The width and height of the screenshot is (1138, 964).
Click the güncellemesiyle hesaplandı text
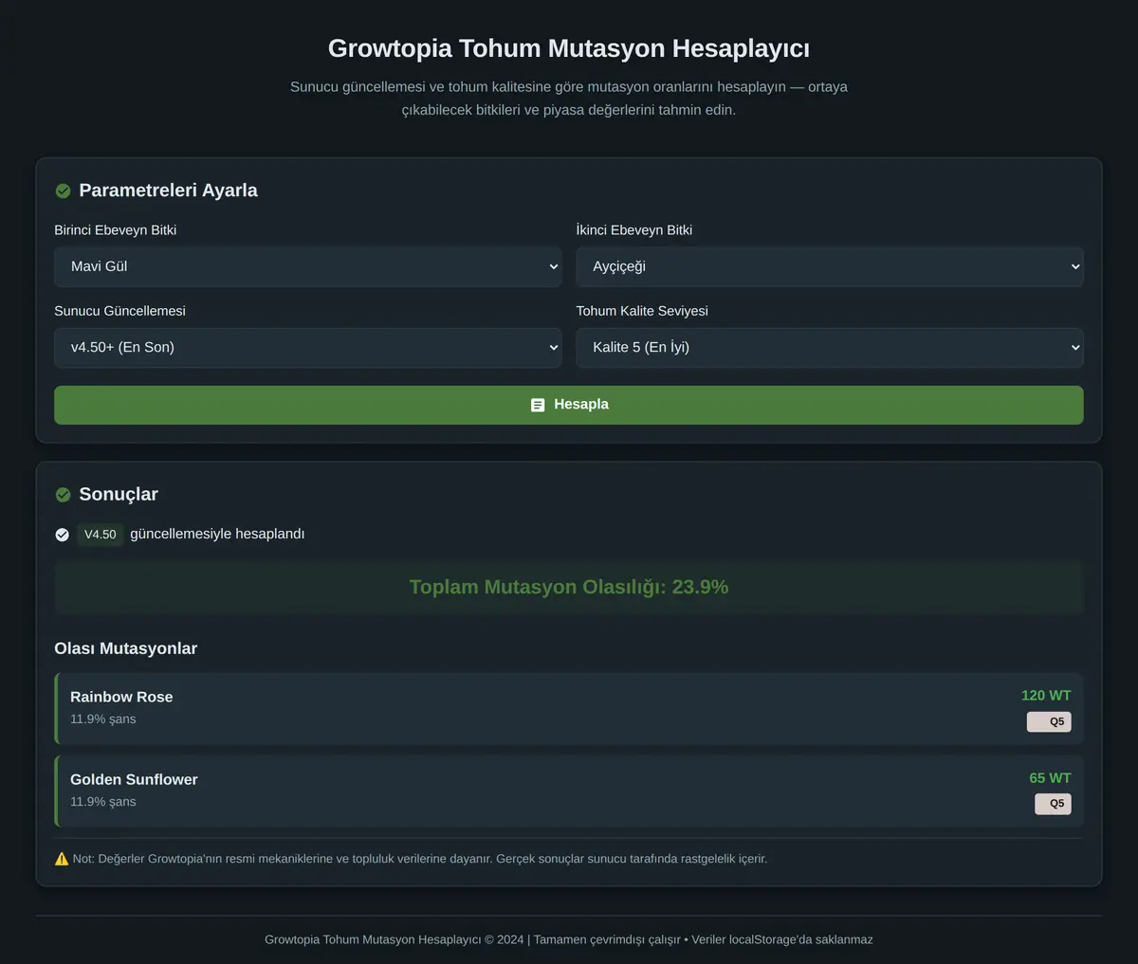pyautogui.click(x=217, y=535)
